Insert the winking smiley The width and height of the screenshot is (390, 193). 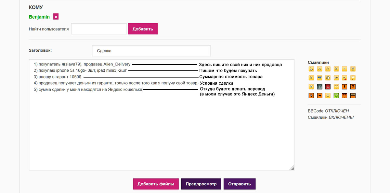point(328,69)
